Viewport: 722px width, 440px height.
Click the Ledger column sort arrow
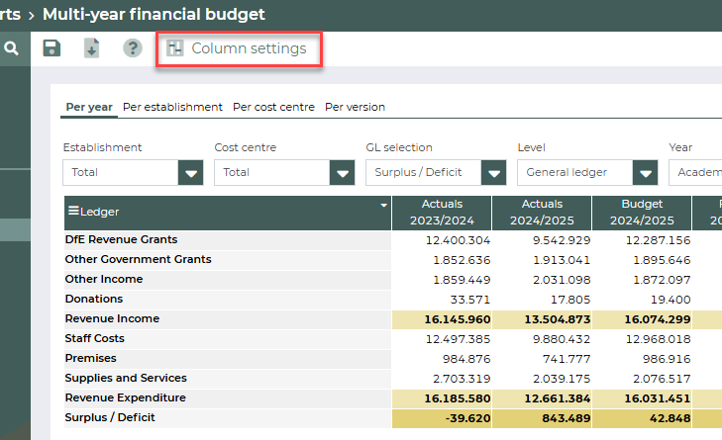(383, 206)
